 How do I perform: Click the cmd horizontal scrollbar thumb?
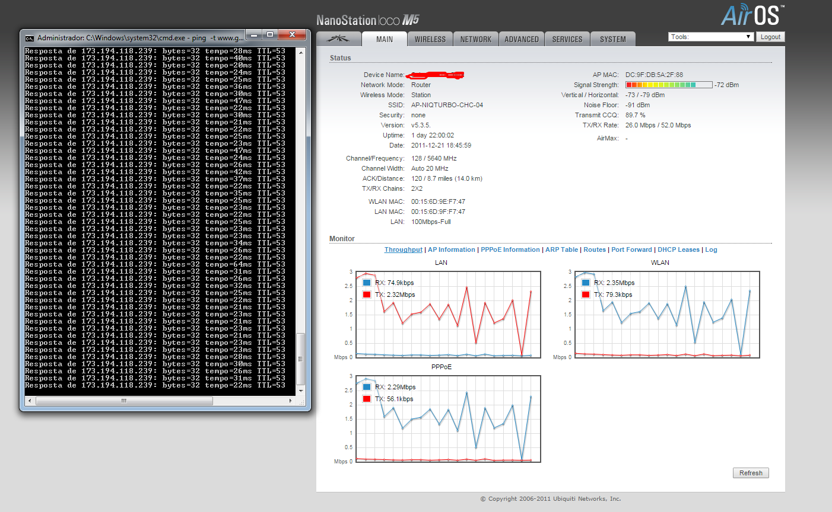point(123,401)
